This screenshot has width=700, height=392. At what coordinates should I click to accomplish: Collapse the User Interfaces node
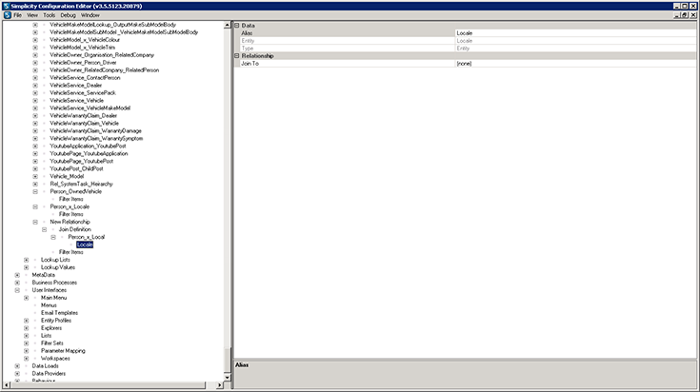(17, 290)
